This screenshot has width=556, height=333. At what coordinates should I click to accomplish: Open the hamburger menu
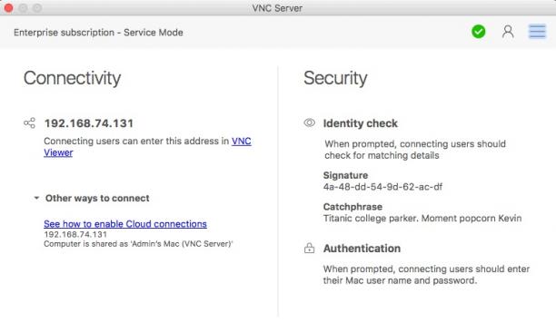tap(537, 32)
